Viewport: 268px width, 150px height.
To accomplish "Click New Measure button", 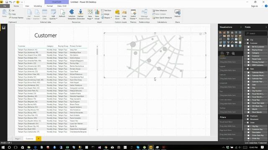I will click(x=160, y=10).
